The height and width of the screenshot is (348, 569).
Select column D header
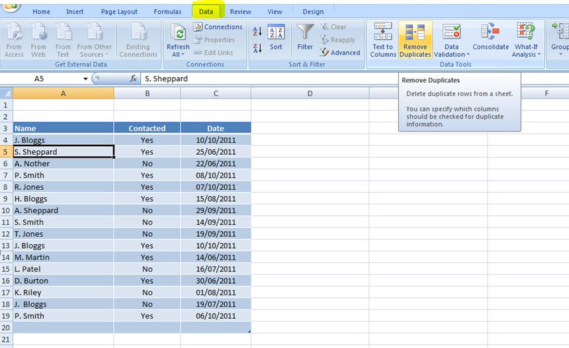pyautogui.click(x=310, y=93)
